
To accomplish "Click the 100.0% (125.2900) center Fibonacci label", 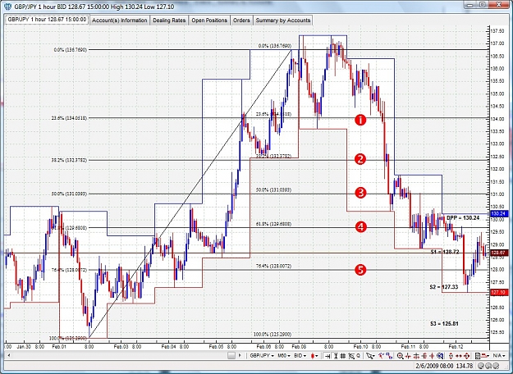I will 273,335.
